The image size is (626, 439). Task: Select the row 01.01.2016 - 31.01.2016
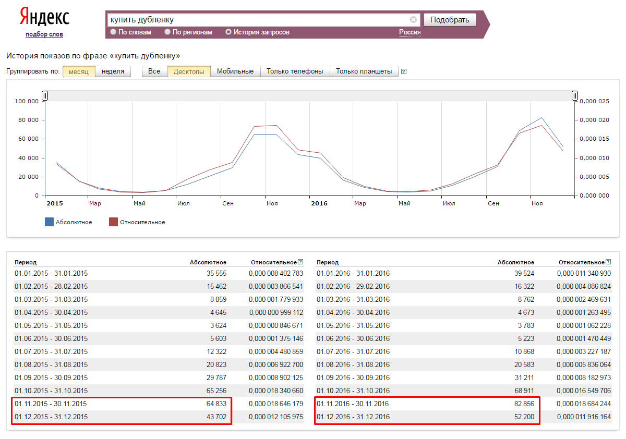click(464, 273)
